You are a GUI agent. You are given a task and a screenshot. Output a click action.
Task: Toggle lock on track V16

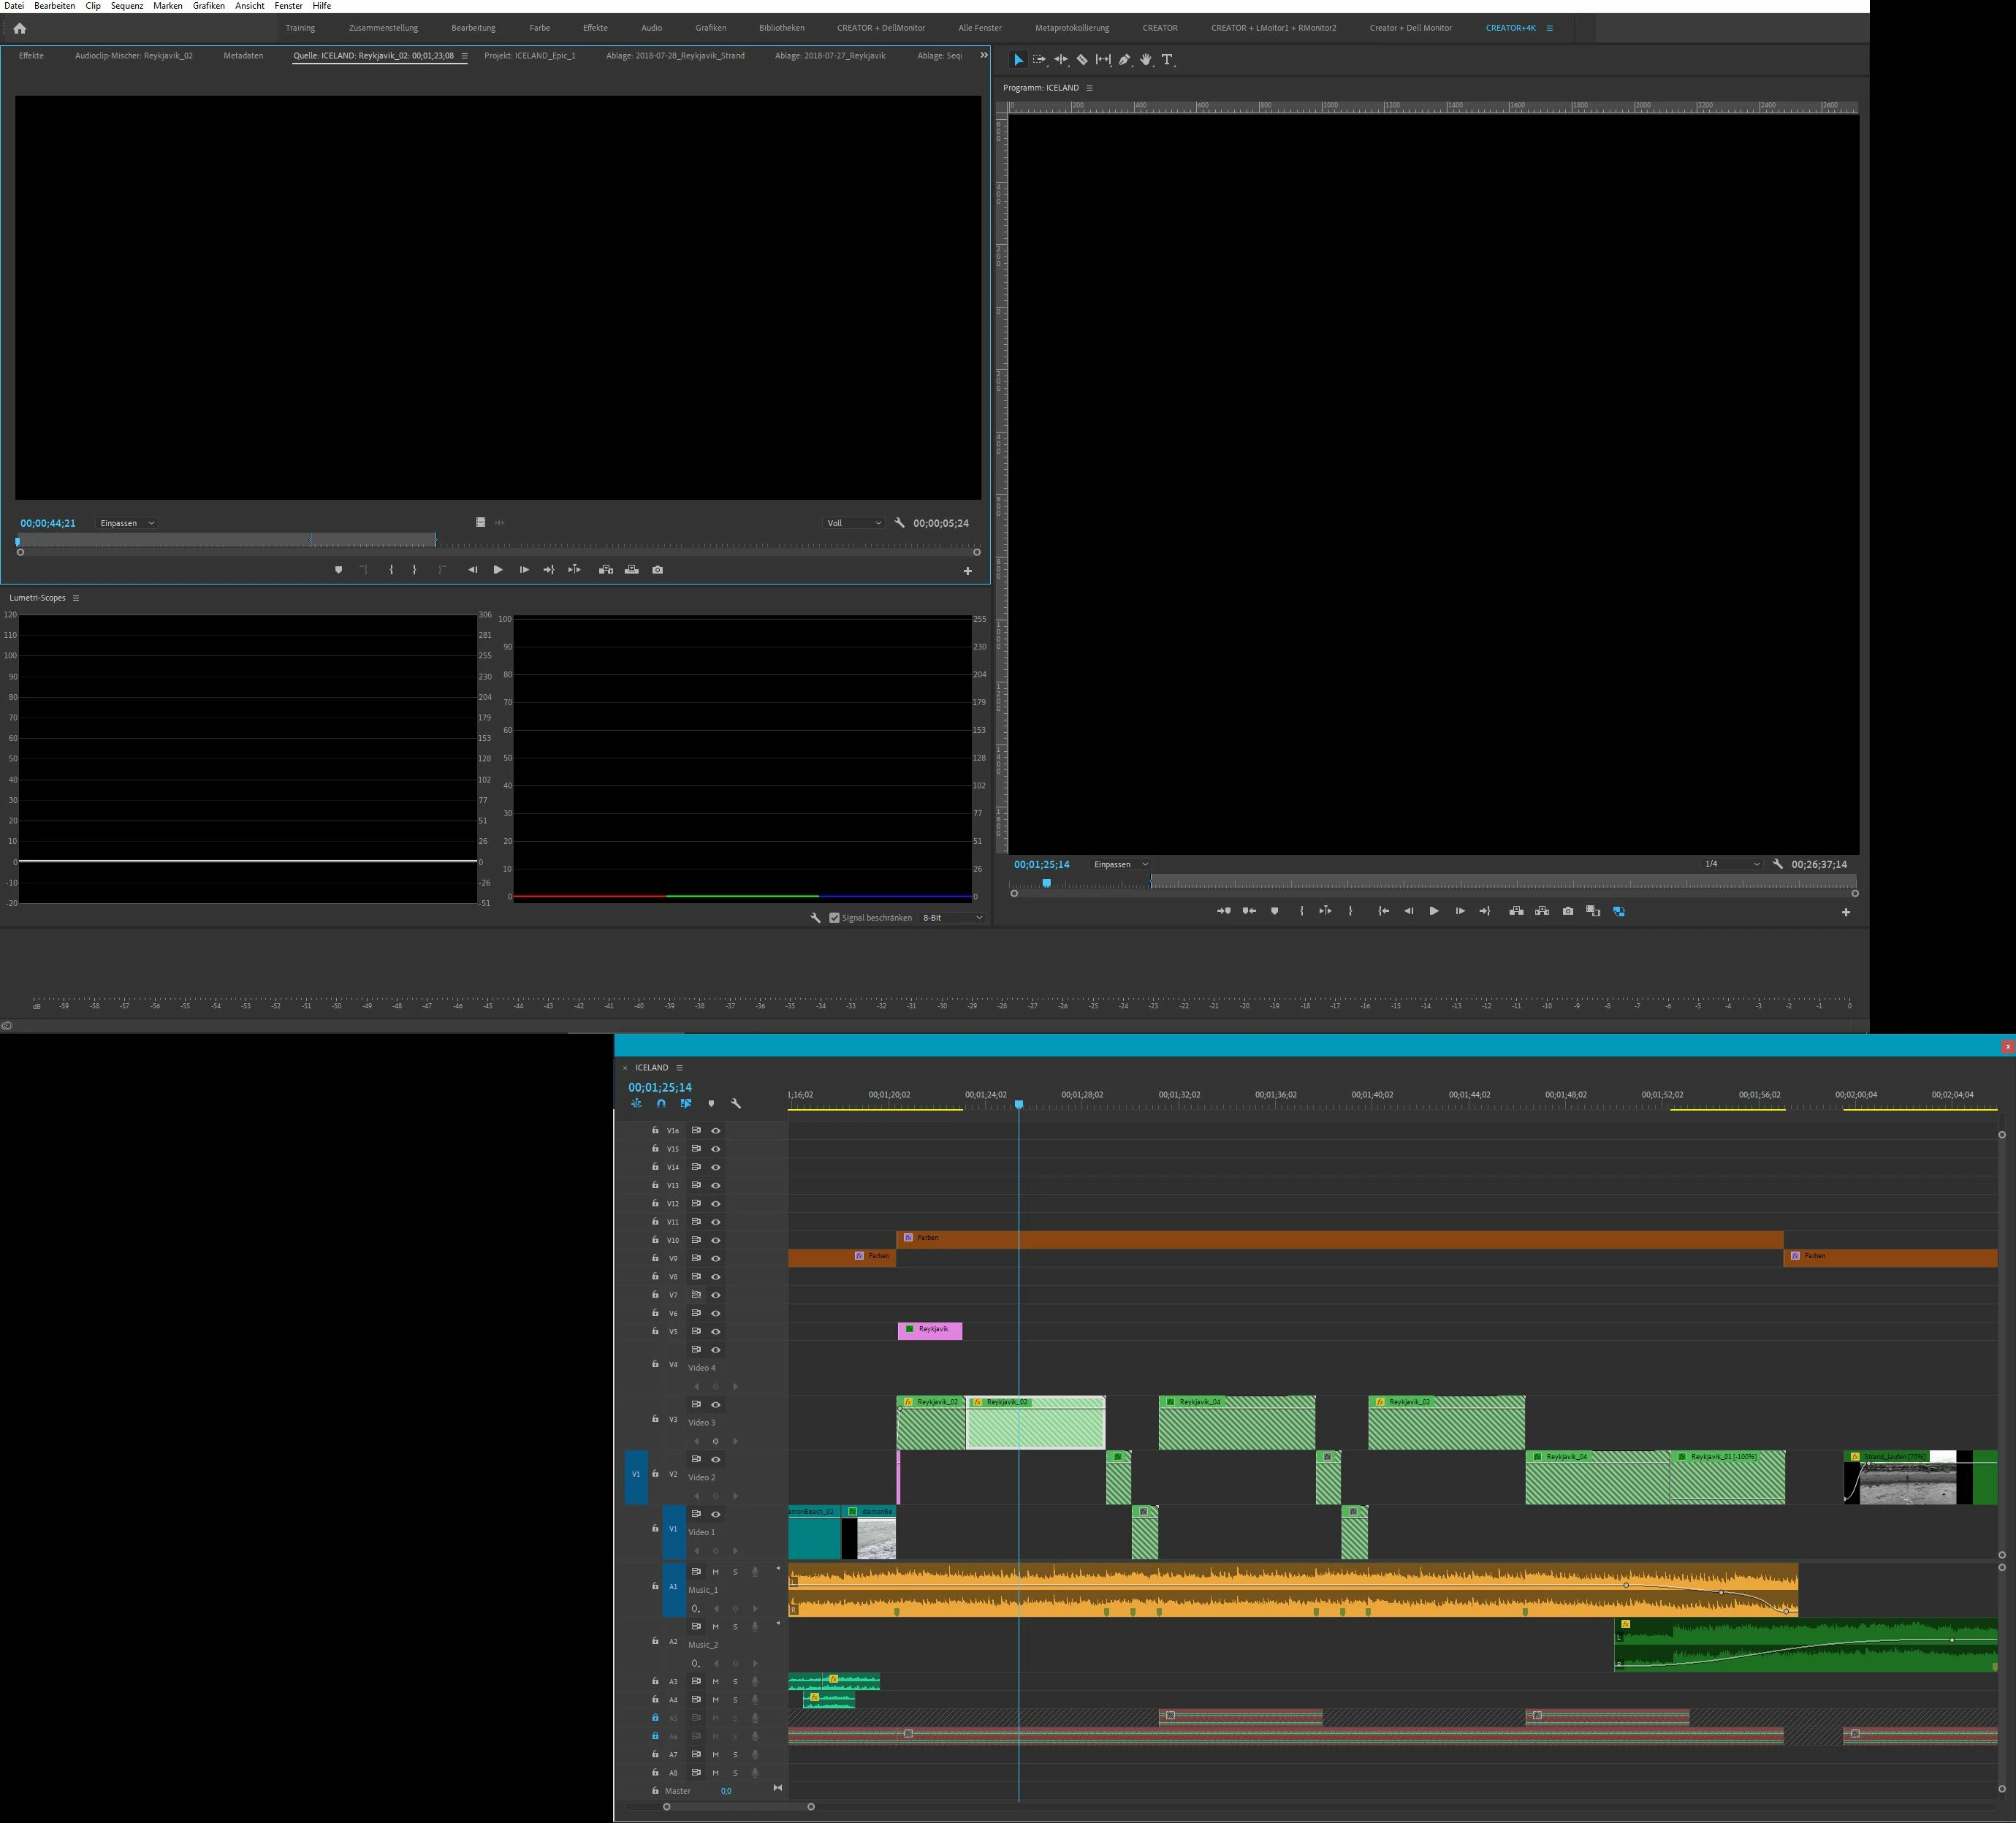(x=655, y=1130)
